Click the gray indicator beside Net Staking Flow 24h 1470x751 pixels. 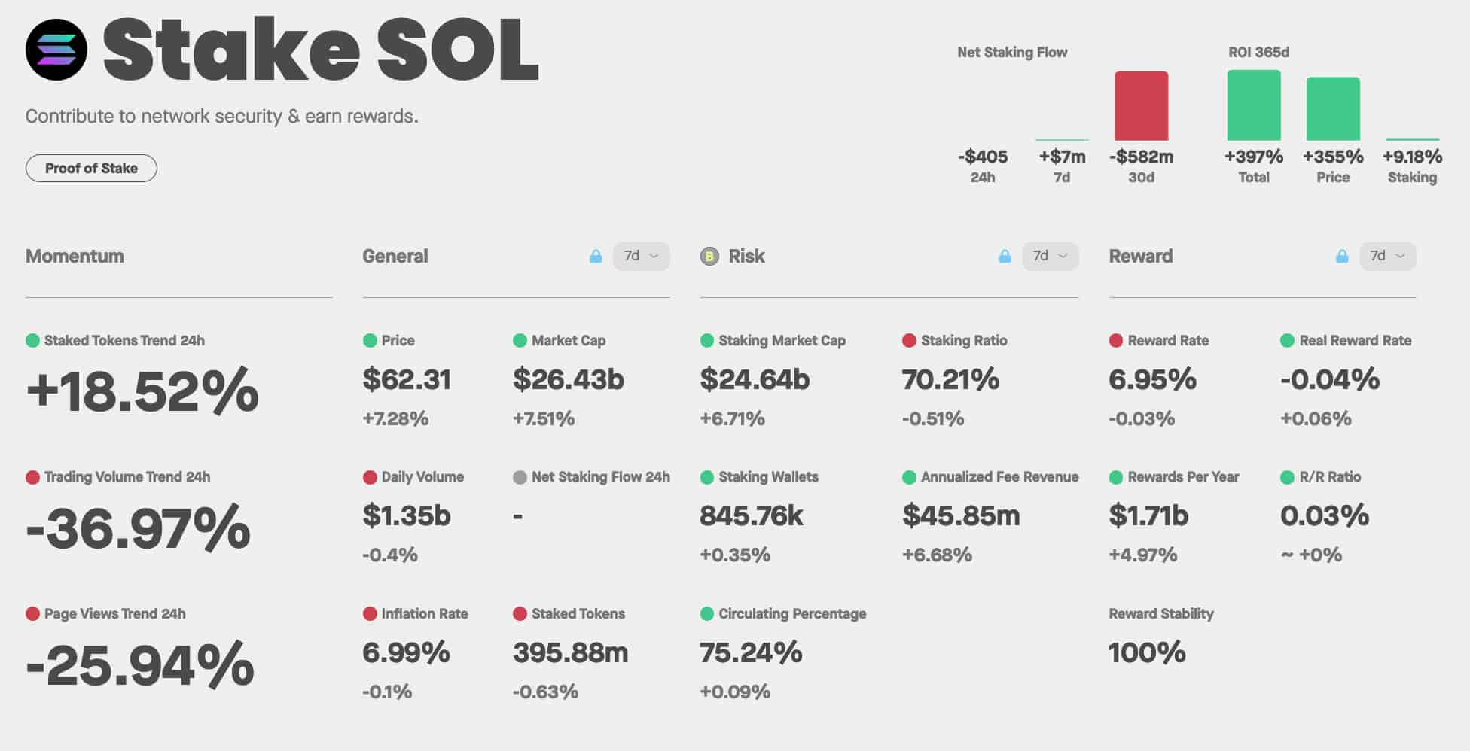point(520,476)
